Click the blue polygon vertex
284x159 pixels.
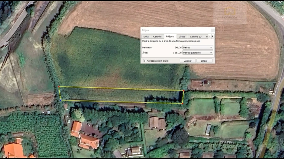(x=61, y=100)
